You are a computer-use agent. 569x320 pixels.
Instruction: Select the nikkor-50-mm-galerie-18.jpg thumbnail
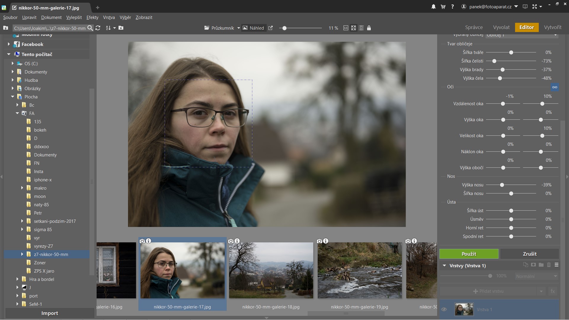click(x=271, y=270)
